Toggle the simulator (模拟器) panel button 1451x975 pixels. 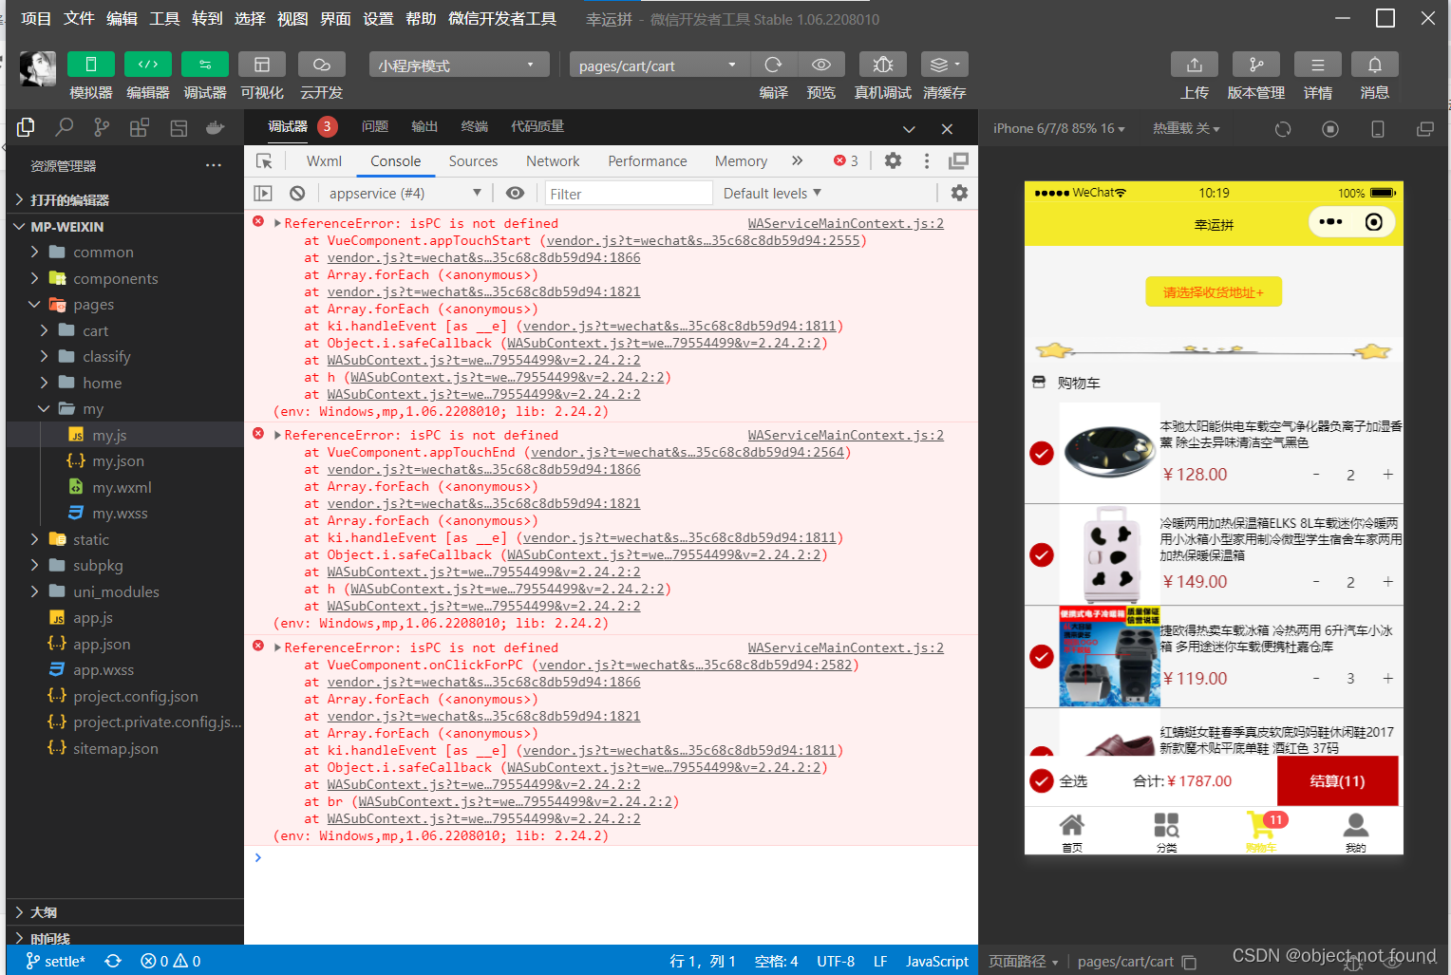tap(91, 65)
